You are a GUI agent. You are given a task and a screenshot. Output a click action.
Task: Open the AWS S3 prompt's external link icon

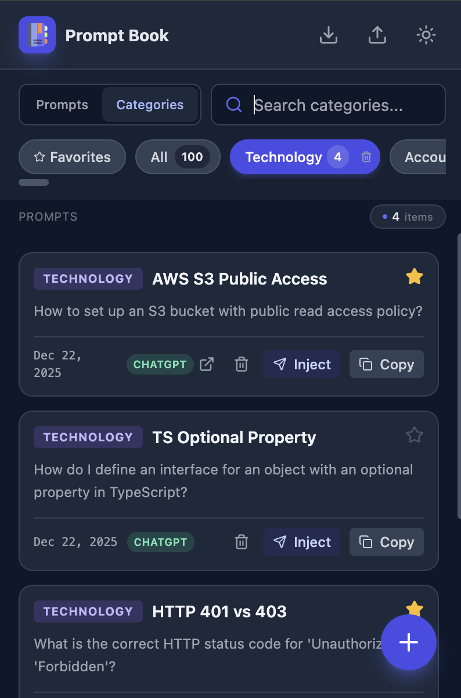[x=207, y=364]
